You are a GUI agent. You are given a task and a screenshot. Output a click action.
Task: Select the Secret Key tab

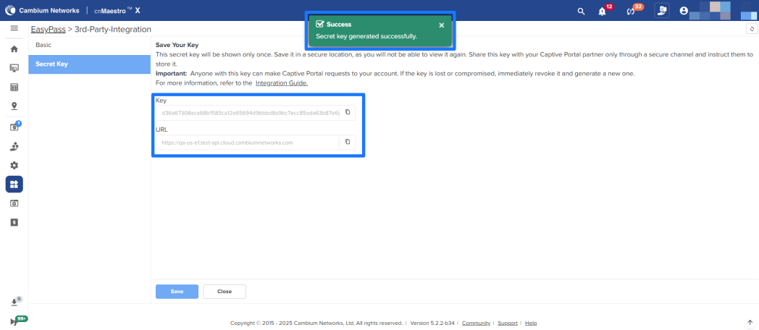[x=52, y=64]
